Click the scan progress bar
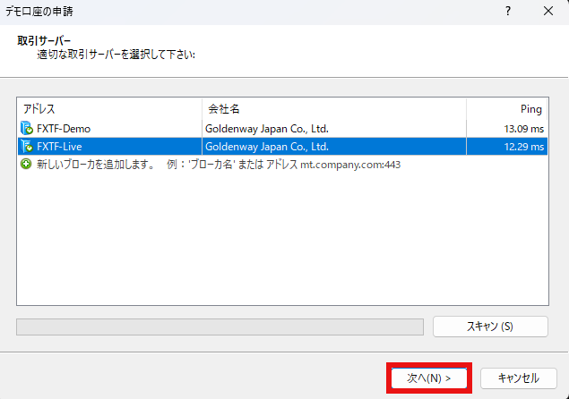Screen dimensions: 569x399 220,327
